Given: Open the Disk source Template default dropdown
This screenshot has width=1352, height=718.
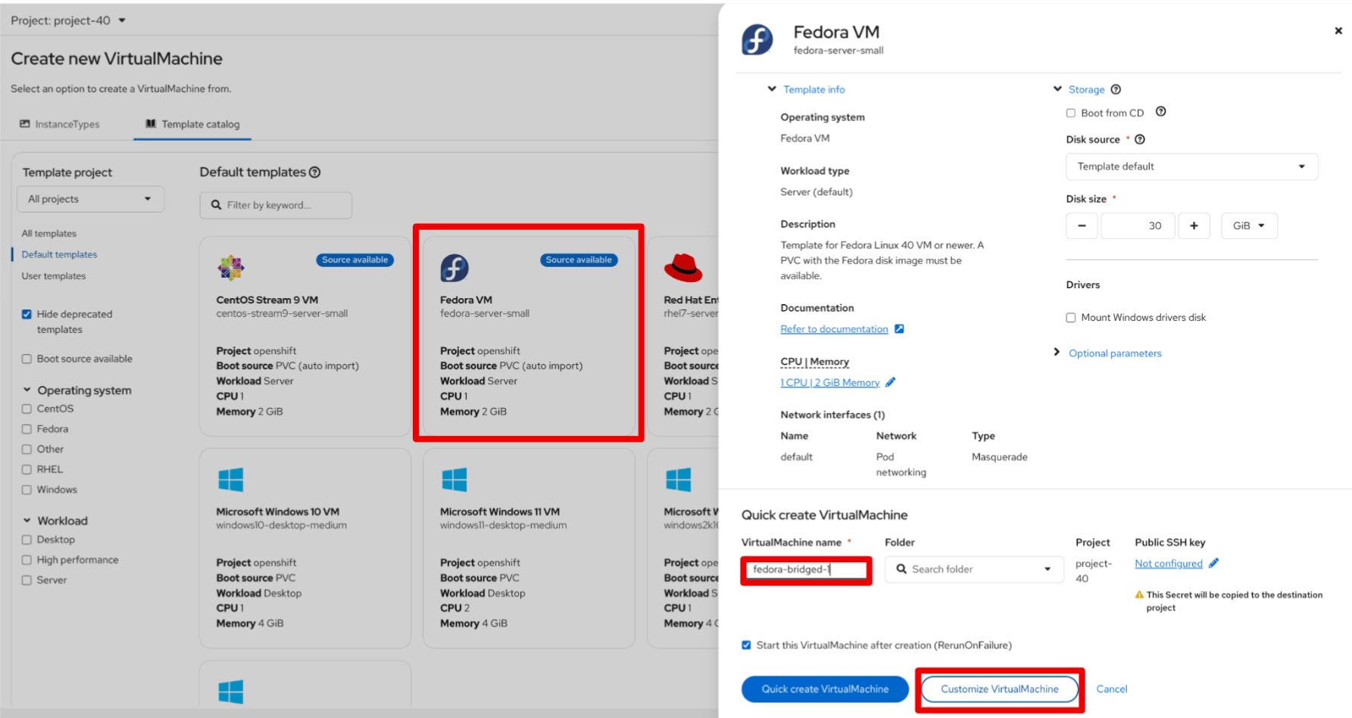Looking at the screenshot, I should pos(1191,166).
